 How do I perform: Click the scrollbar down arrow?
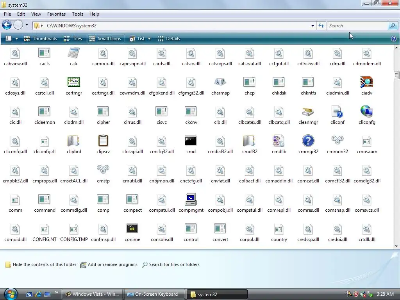396,246
